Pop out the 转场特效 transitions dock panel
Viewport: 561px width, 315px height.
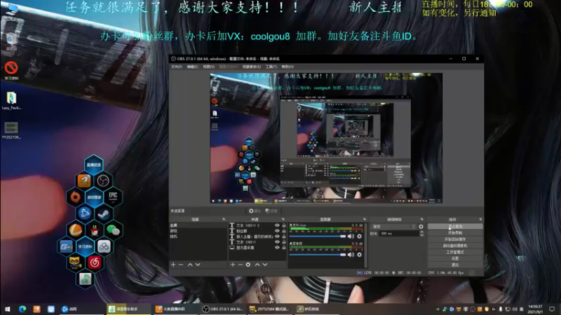pos(422,219)
